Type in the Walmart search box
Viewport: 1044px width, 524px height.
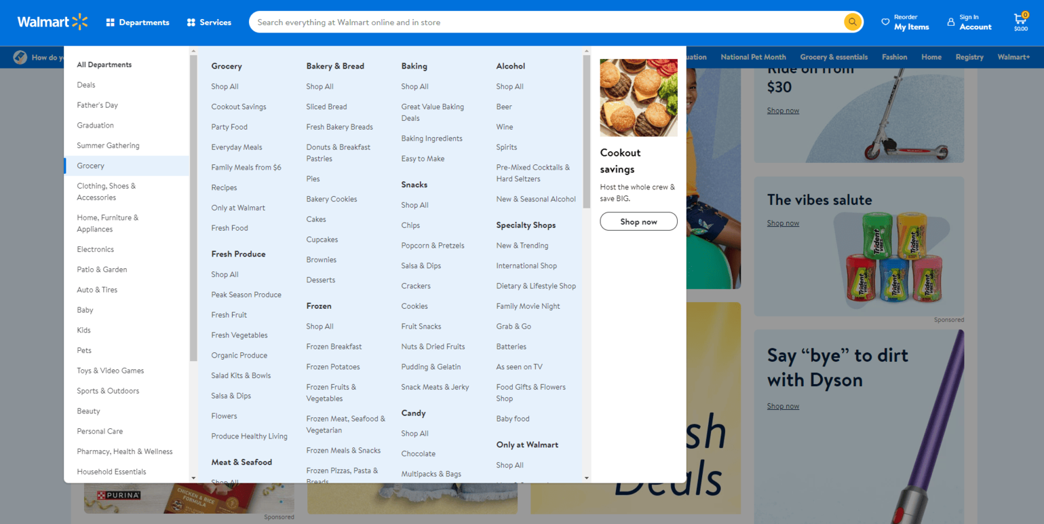click(543, 22)
